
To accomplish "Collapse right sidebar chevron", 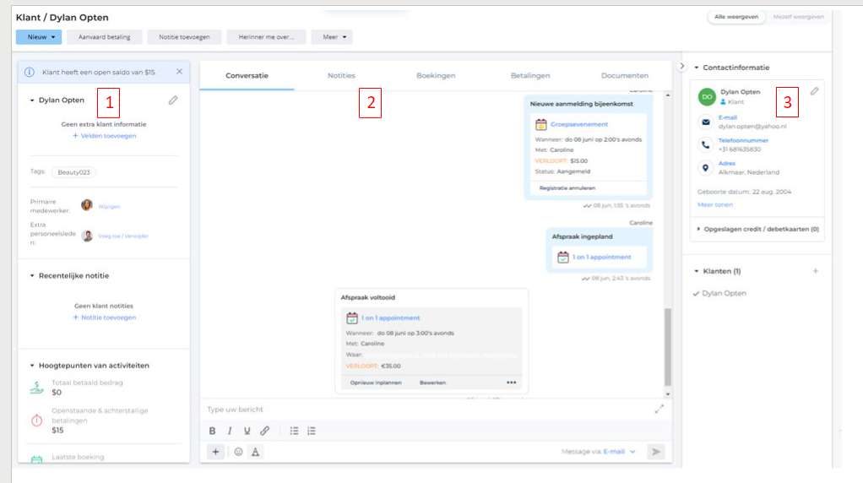I will [x=682, y=66].
